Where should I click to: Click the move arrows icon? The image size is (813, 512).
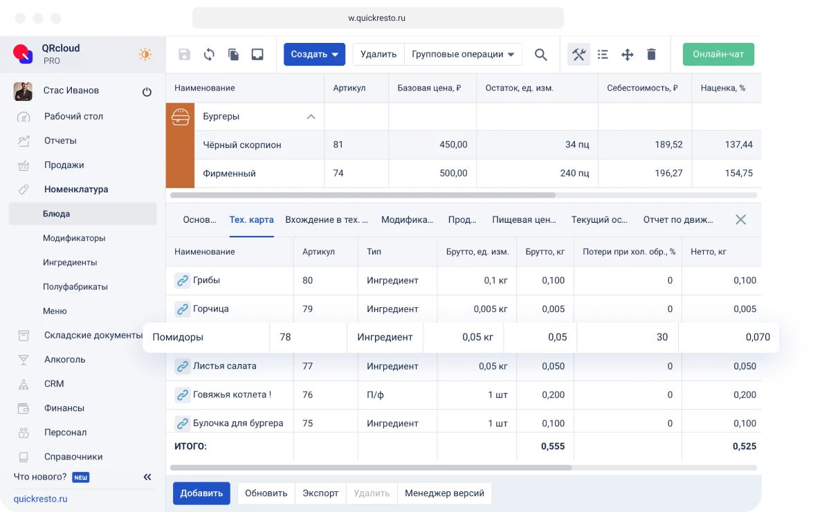click(628, 55)
